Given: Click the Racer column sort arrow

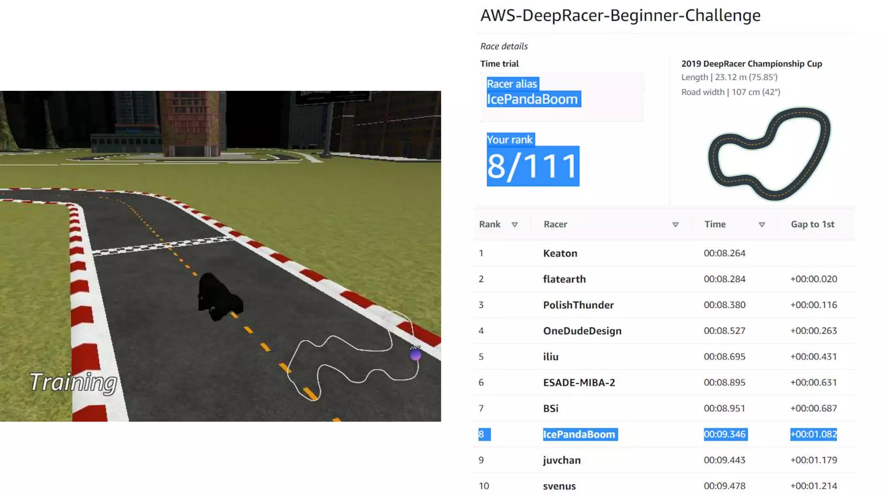Looking at the screenshot, I should coord(675,225).
